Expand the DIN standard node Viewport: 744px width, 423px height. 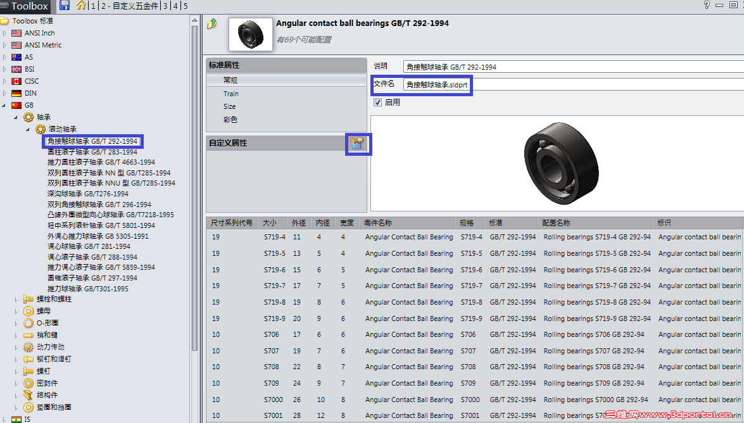[4, 94]
